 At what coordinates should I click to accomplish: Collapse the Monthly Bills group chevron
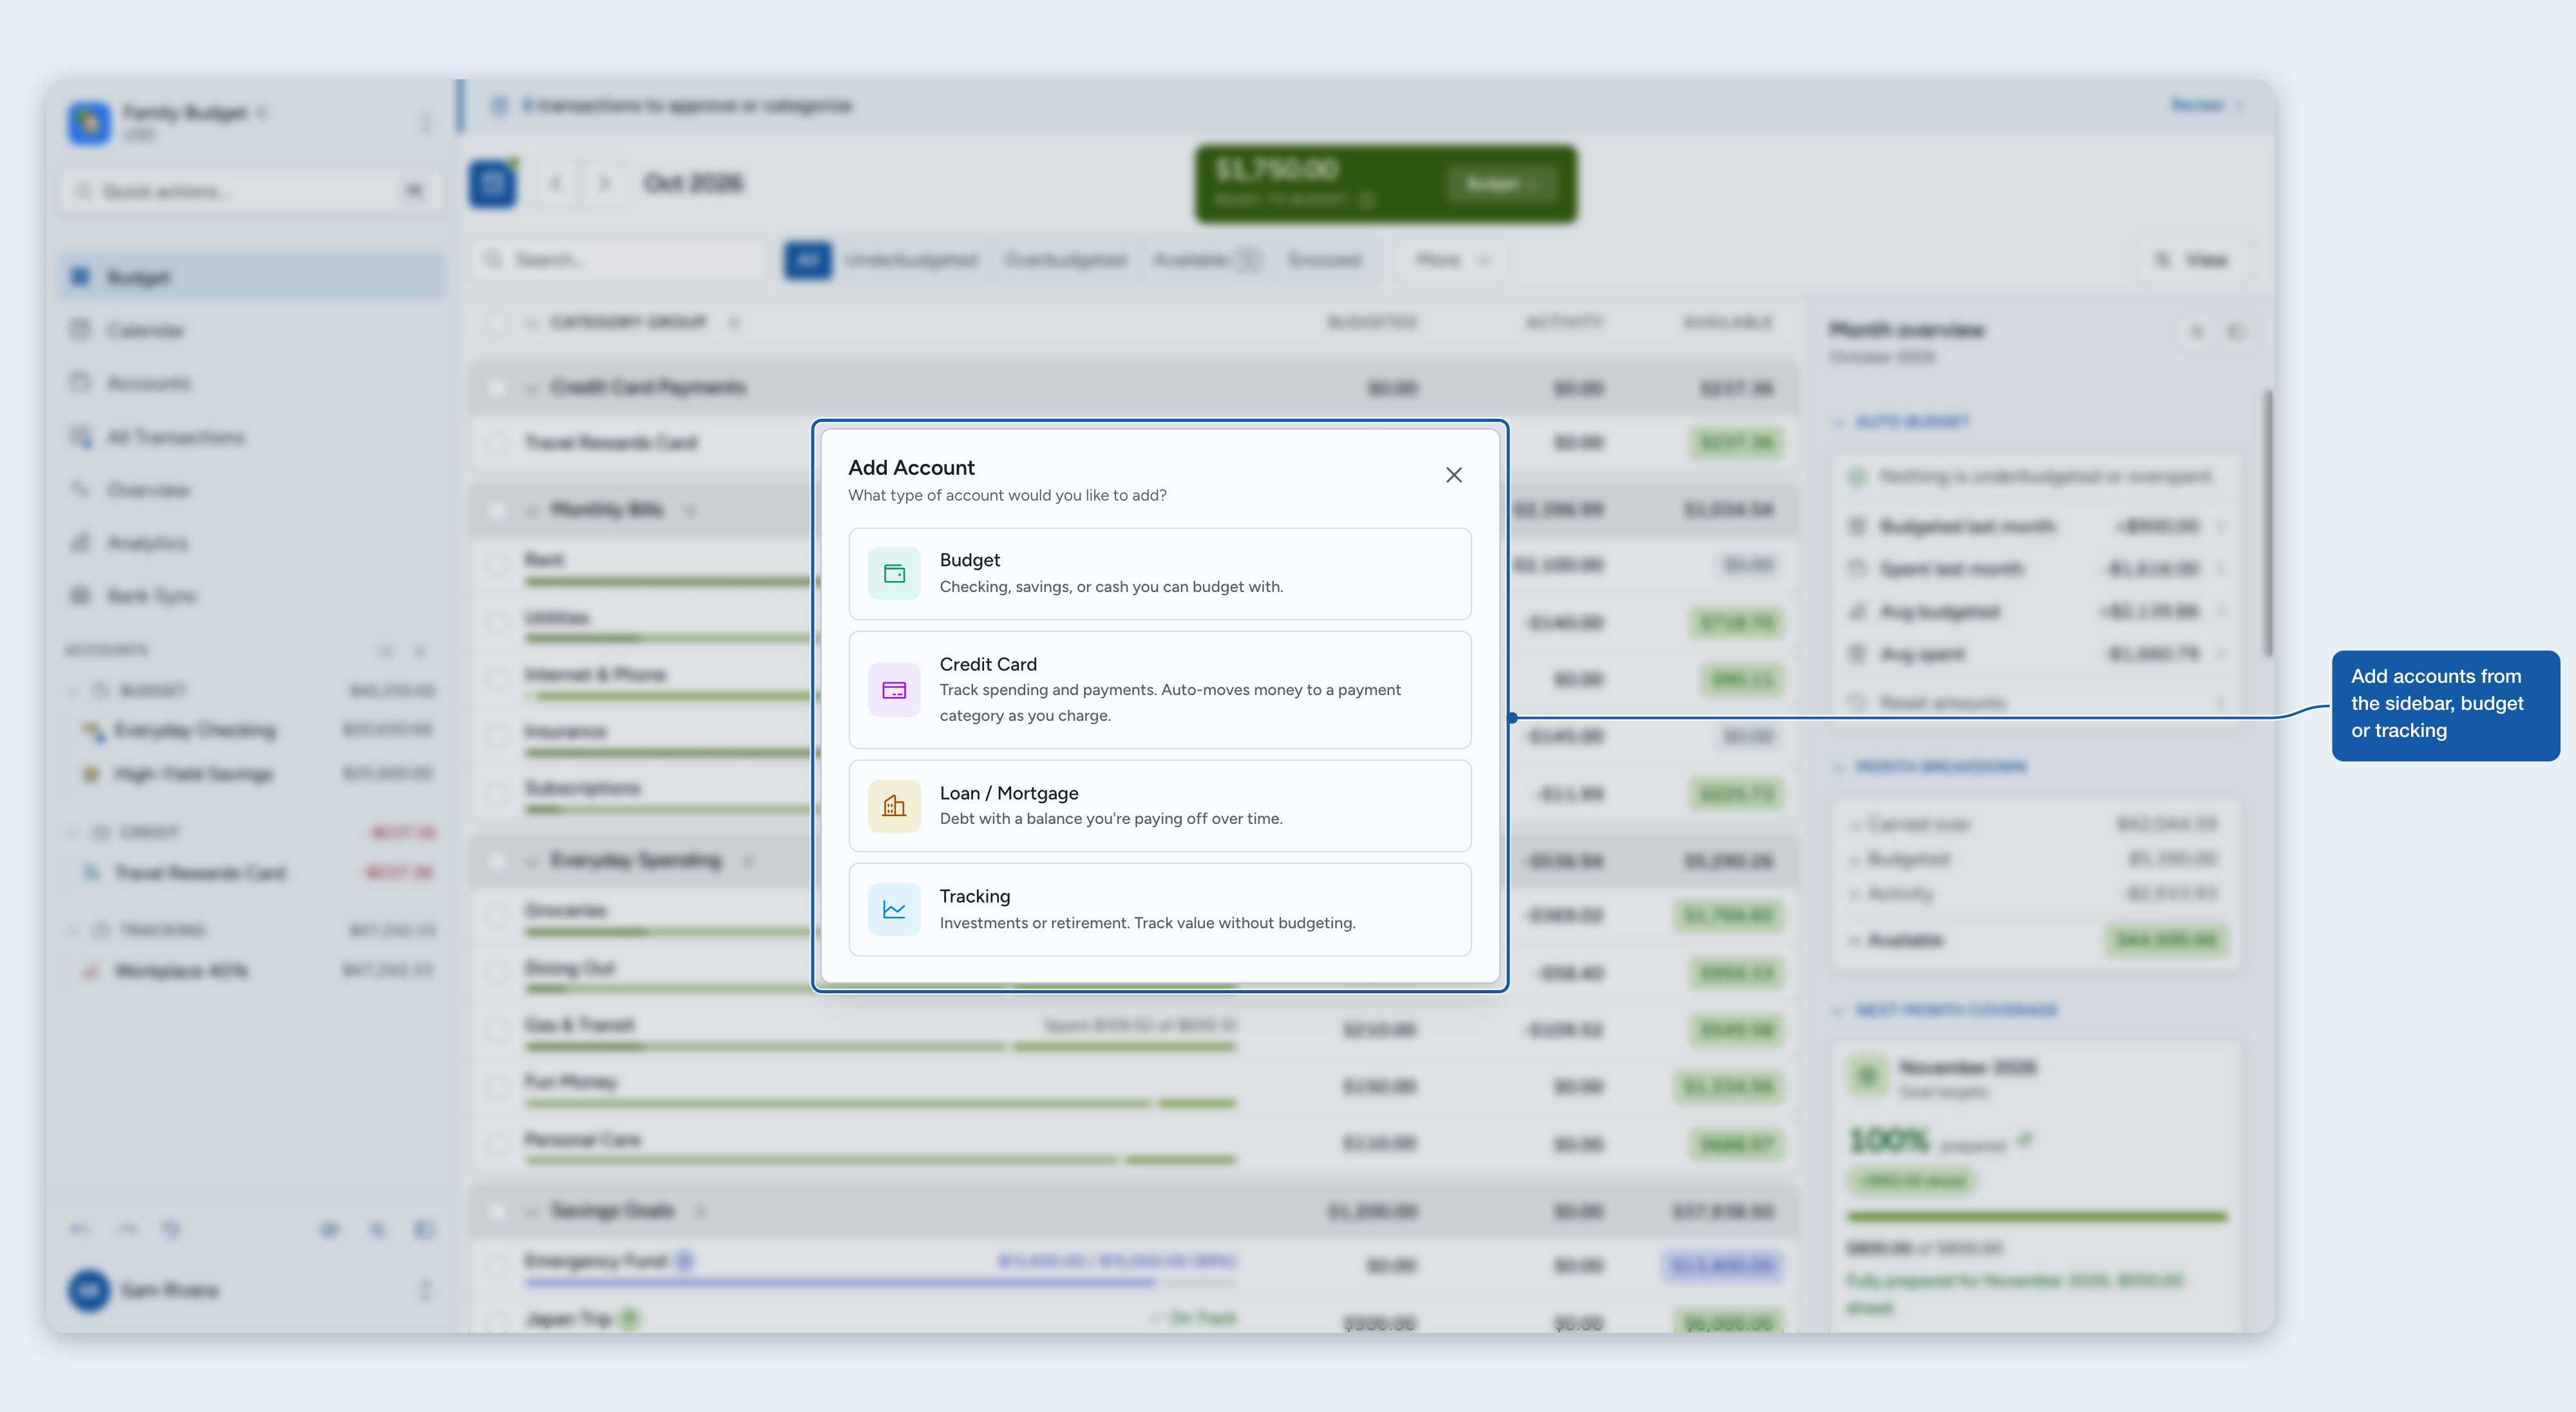531,510
